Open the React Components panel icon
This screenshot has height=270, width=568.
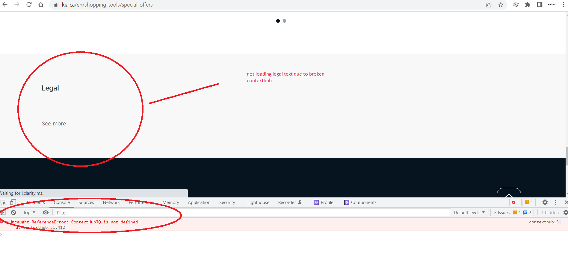[347, 202]
